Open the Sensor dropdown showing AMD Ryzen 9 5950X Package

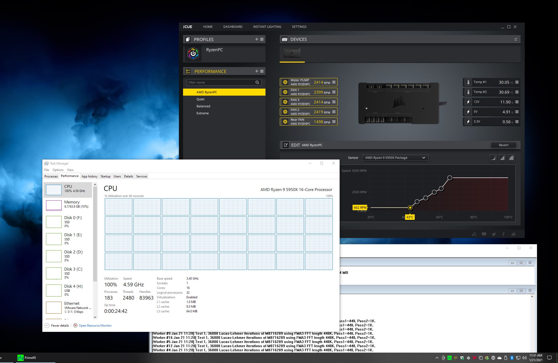pos(395,157)
